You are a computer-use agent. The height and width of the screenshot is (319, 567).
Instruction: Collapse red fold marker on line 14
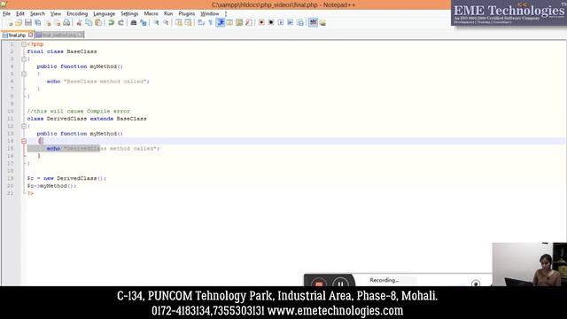pyautogui.click(x=24, y=141)
